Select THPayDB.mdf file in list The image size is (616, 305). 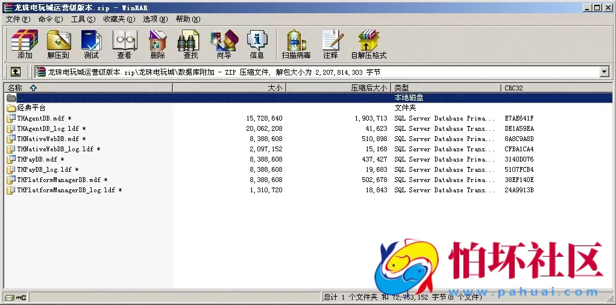(37, 159)
